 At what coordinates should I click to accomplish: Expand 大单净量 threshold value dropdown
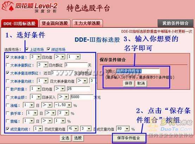click(x=74, y=57)
